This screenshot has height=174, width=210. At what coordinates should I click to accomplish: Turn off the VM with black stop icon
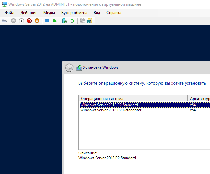pos(22,21)
